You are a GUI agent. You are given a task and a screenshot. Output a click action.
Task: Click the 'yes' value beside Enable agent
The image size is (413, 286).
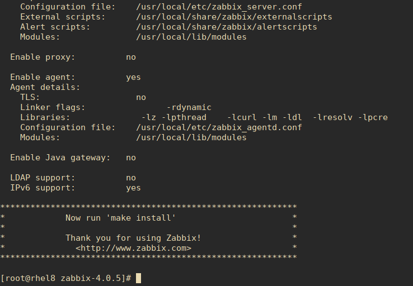pos(133,77)
